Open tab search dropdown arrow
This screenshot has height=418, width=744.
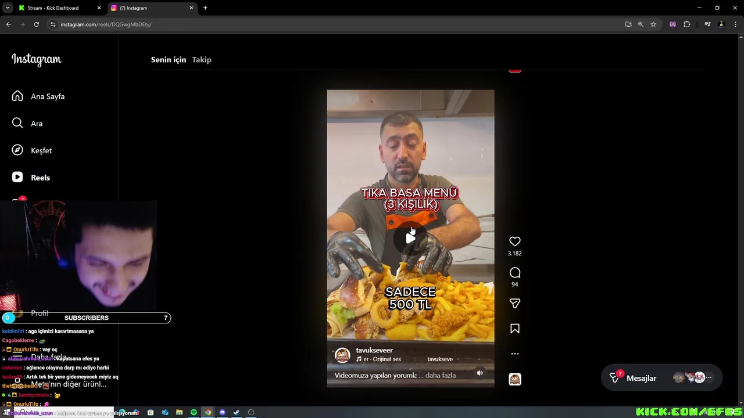pos(7,8)
